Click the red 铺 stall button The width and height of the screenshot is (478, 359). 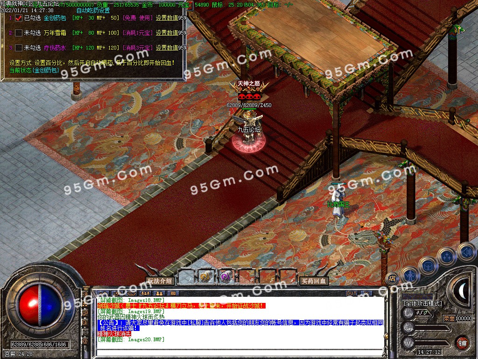click(x=463, y=343)
